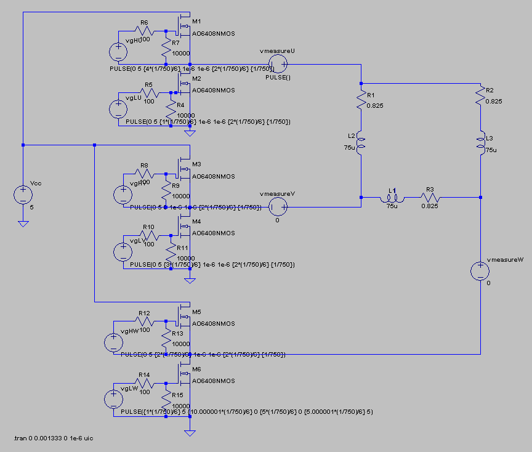
Task: Click the vgHU gate voltage source
Action: (118, 52)
